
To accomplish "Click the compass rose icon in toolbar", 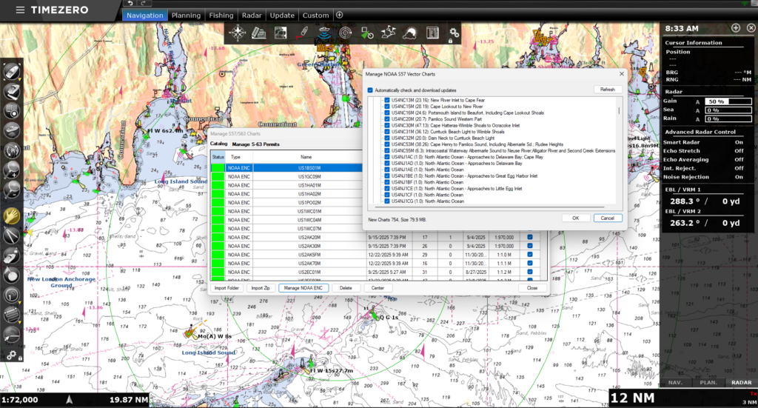I will [x=238, y=33].
